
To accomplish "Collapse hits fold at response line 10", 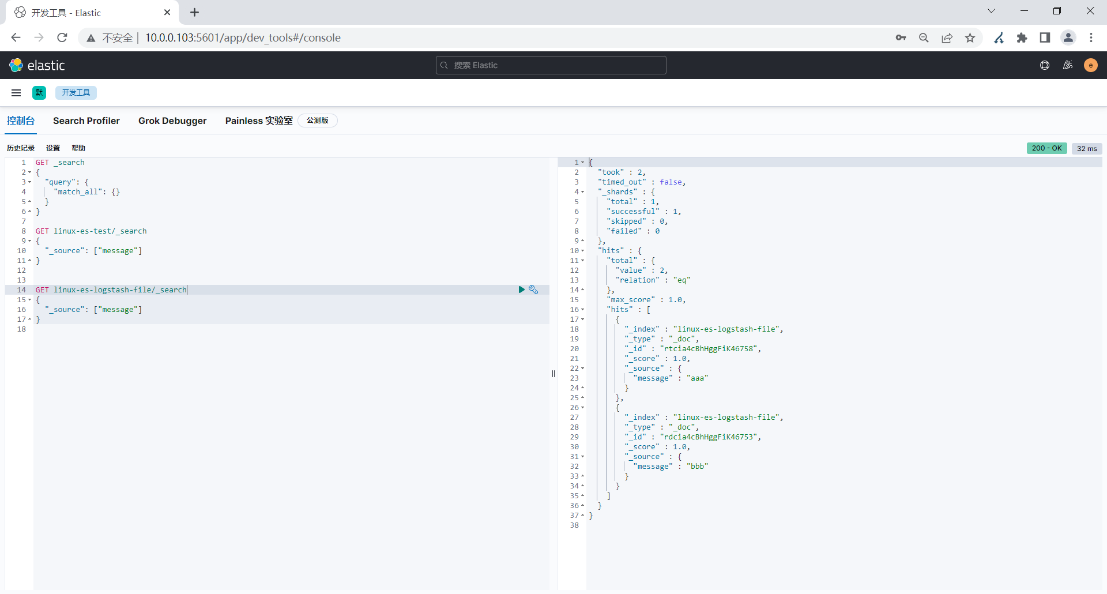I will click(582, 251).
